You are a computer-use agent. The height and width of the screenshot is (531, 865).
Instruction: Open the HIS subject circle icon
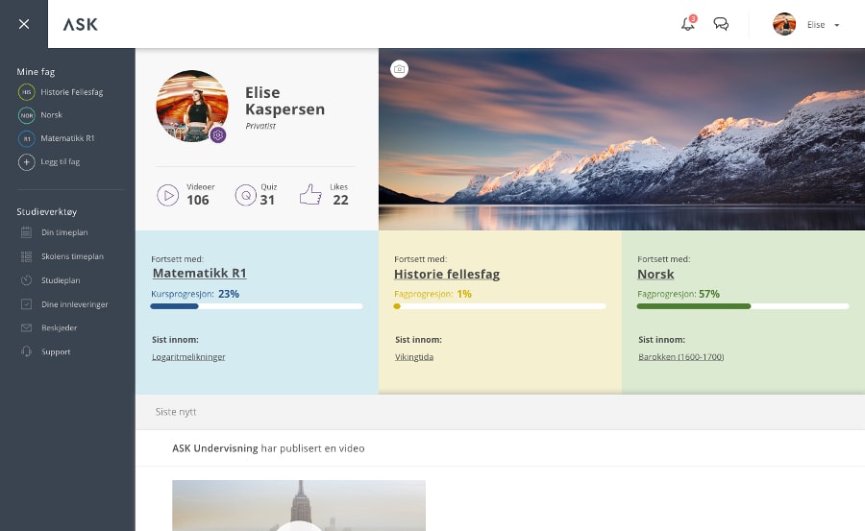[27, 92]
